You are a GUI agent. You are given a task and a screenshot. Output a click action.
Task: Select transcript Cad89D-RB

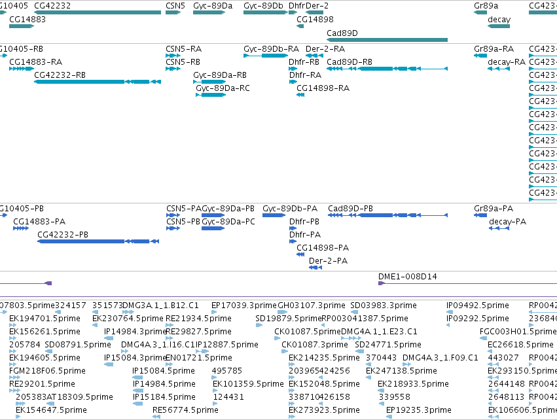point(387,69)
